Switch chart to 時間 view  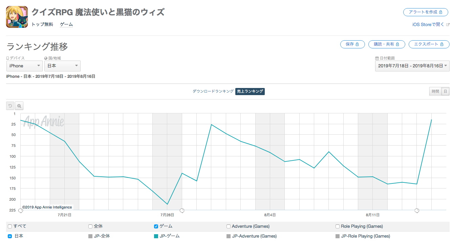(x=435, y=91)
